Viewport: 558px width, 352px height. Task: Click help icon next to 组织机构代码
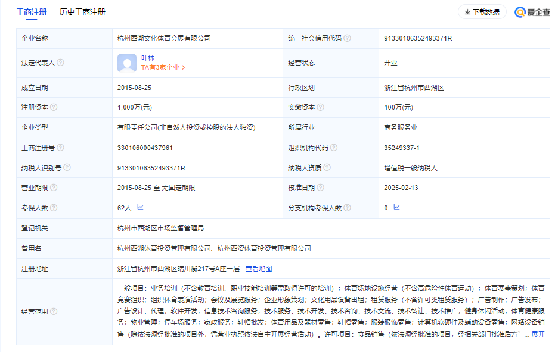pos(334,147)
